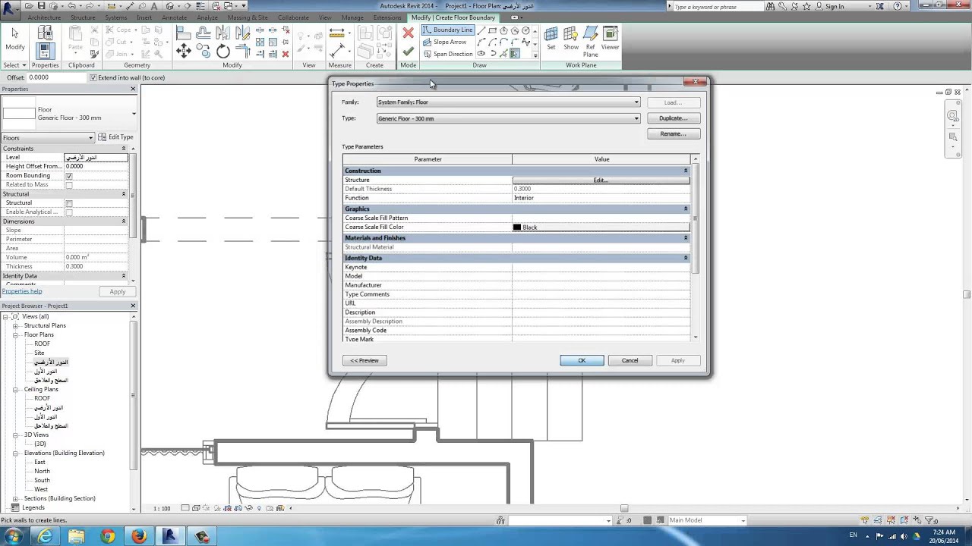Click the Windows Start button

13,536
